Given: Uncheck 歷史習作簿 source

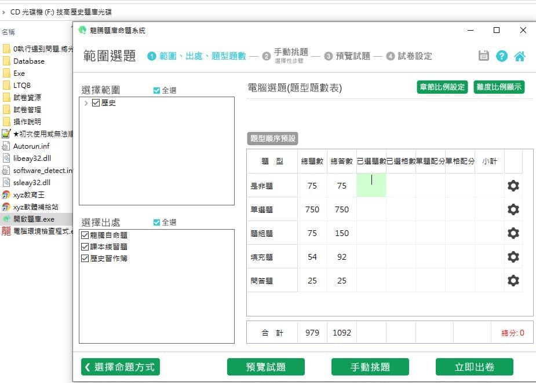Looking at the screenshot, I should 85,259.
